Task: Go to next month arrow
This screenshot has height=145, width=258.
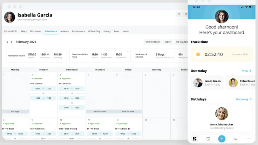Action: (x=12, y=42)
